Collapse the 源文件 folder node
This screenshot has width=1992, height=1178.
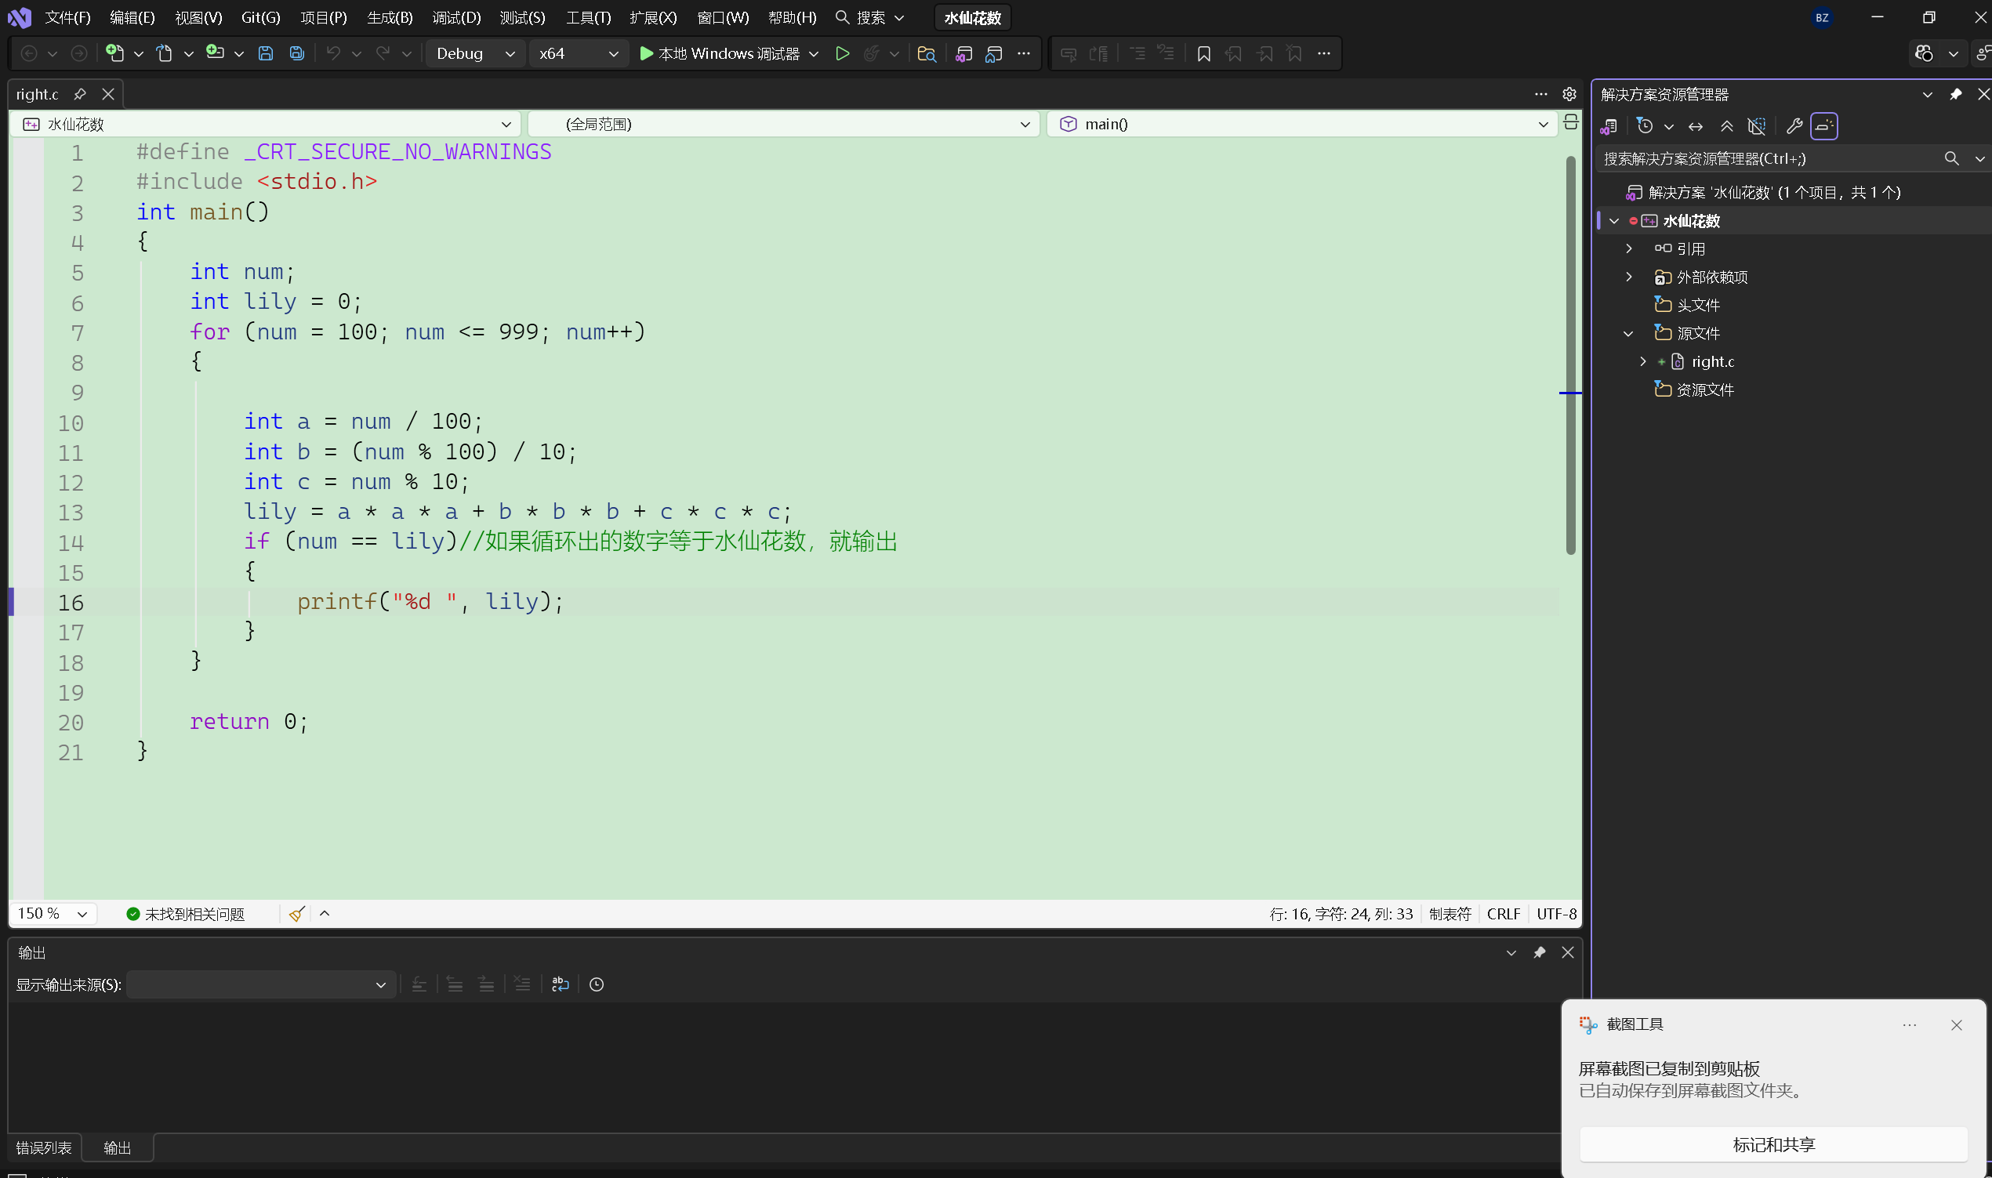click(x=1629, y=333)
